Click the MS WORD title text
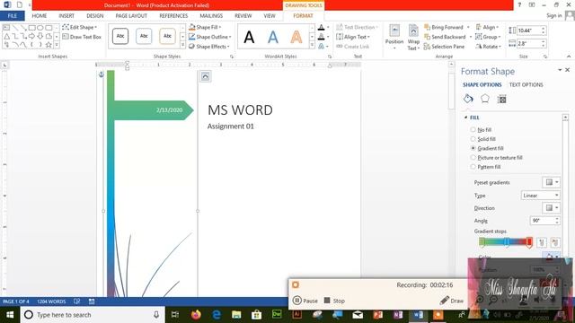Image resolution: width=575 pixels, height=323 pixels. point(240,109)
